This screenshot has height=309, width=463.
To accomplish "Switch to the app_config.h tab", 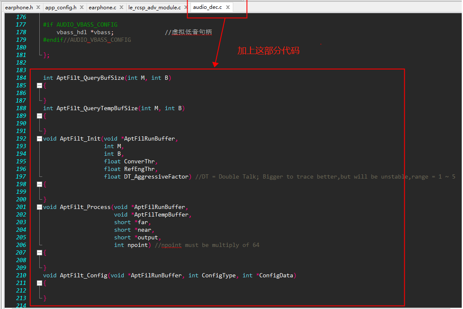I will [61, 7].
